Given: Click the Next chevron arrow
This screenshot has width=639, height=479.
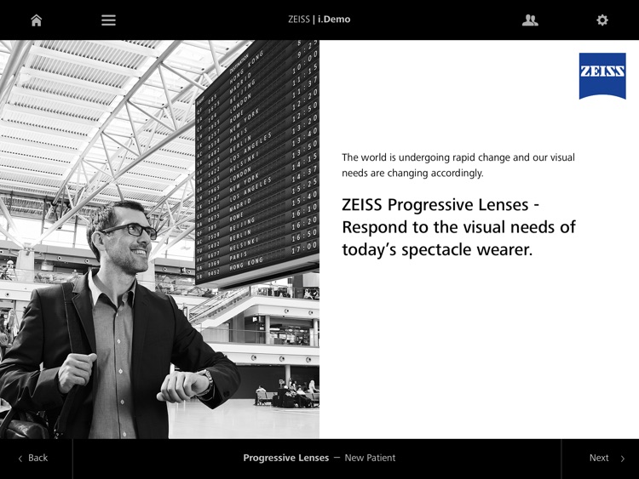Looking at the screenshot, I should pos(622,459).
